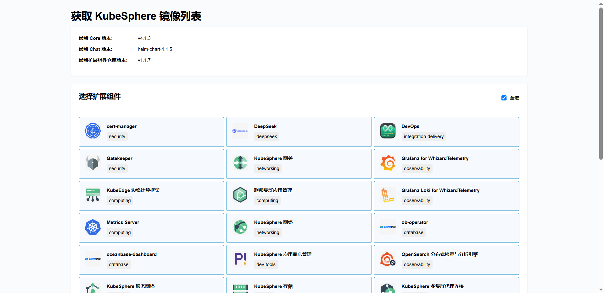Click computing tag under Metrics Server
604x293 pixels.
point(120,232)
